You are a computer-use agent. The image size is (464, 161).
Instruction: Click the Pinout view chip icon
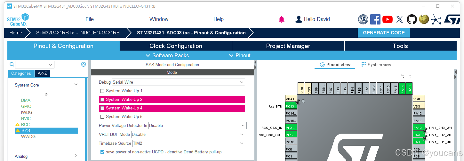pos(323,65)
